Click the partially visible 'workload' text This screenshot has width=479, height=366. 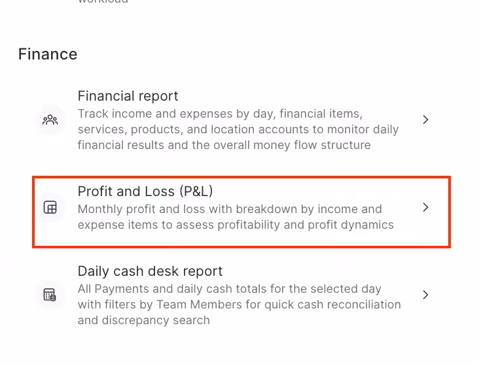103,2
